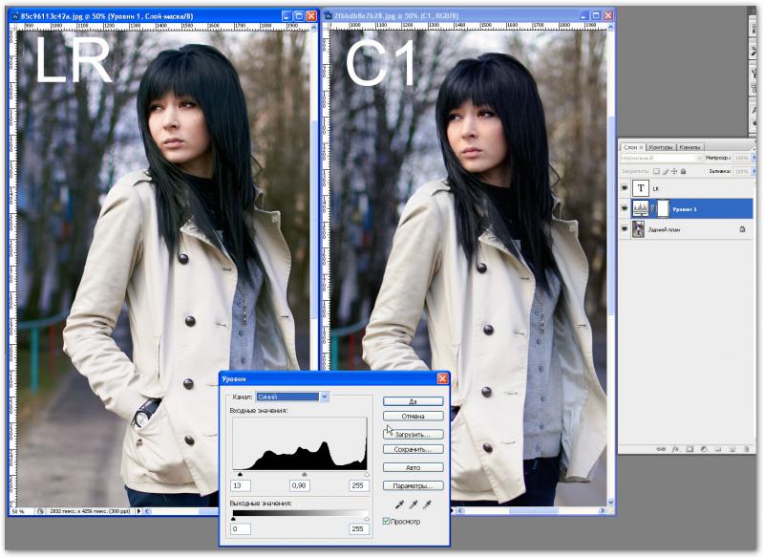This screenshot has height=558, width=764.
Task: Select the white layer mask thumbnail
Action: click(663, 208)
